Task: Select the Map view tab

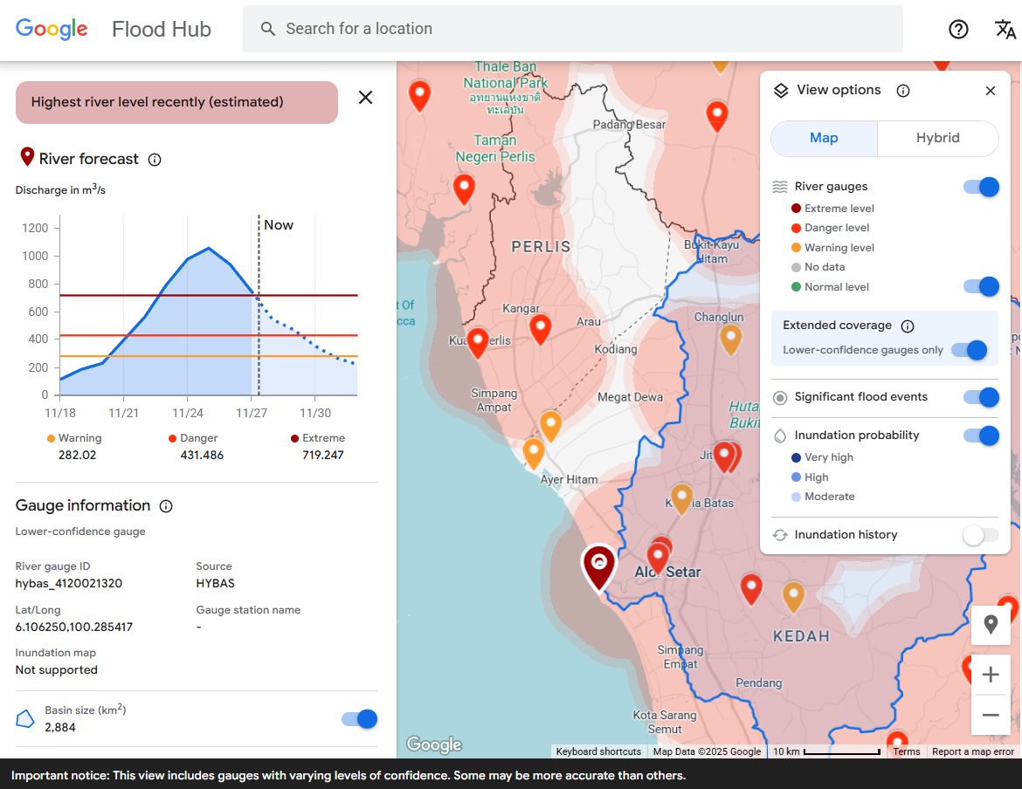Action: click(824, 138)
